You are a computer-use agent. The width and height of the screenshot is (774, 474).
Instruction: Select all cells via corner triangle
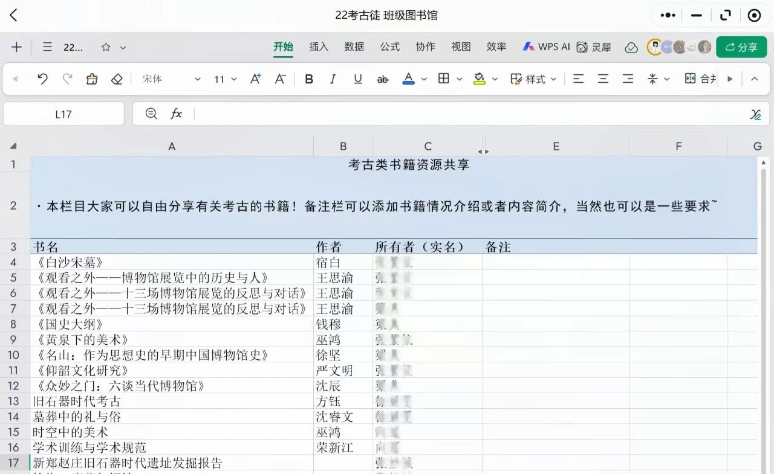pyautogui.click(x=13, y=146)
